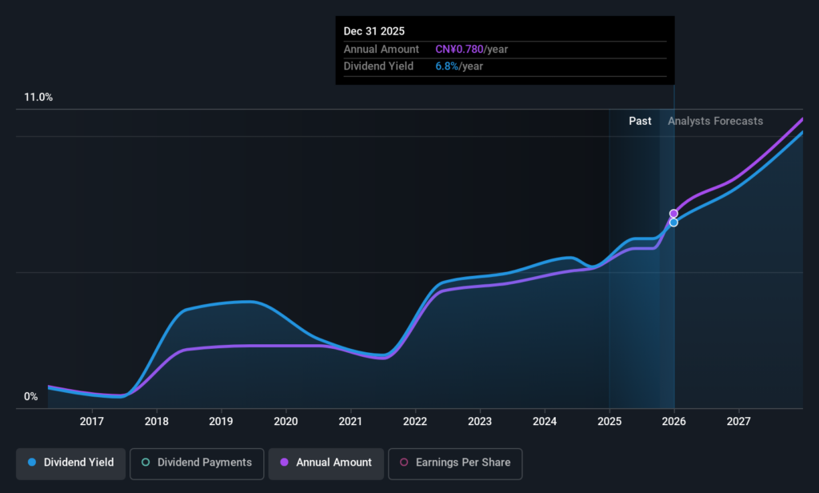Click the Dec 31 2025 tooltip date
The width and height of the screenshot is (819, 493).
tap(374, 31)
